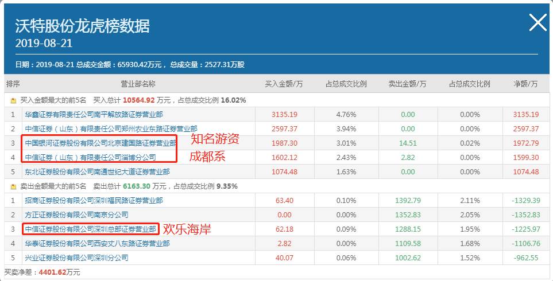The image size is (553, 281).
Task: Open 招商证券深圳福民路证券营业部 link
Action: pos(94,200)
